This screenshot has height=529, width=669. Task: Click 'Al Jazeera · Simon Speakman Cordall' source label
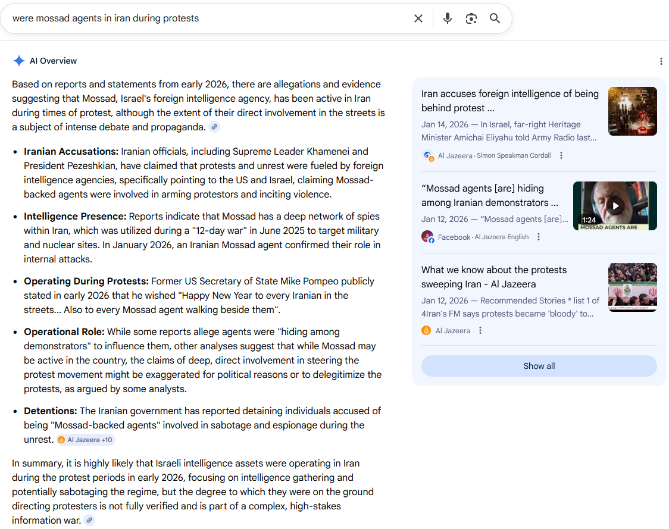[494, 156]
